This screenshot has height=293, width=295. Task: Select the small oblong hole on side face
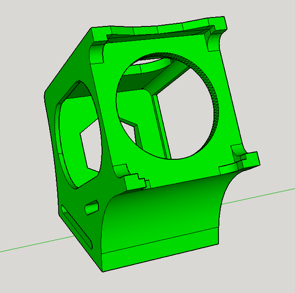tap(92, 207)
